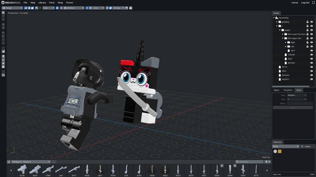The height and width of the screenshot is (177, 316).
Task: Collapse the Mini Upper Part group
Action: [x=283, y=38]
